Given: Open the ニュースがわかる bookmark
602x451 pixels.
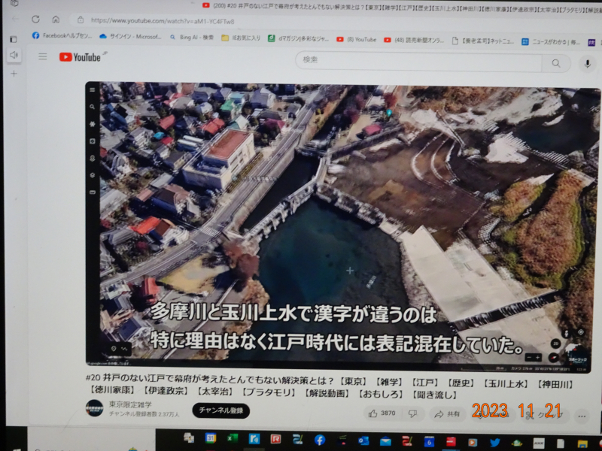Looking at the screenshot, I should pyautogui.click(x=551, y=41).
